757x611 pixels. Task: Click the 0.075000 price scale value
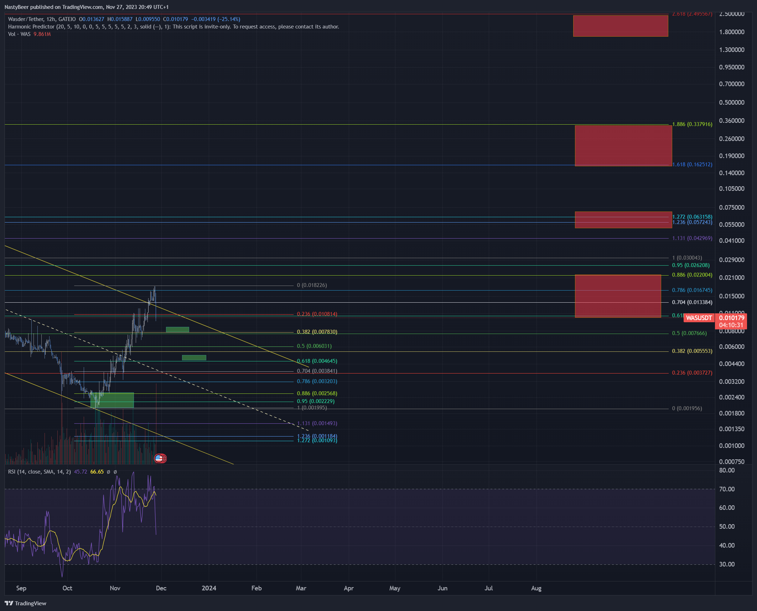tap(732, 208)
